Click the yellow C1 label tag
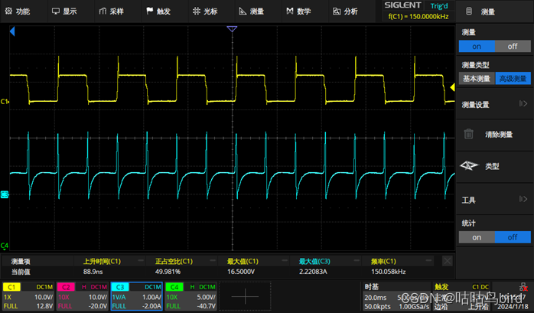 tap(11, 287)
